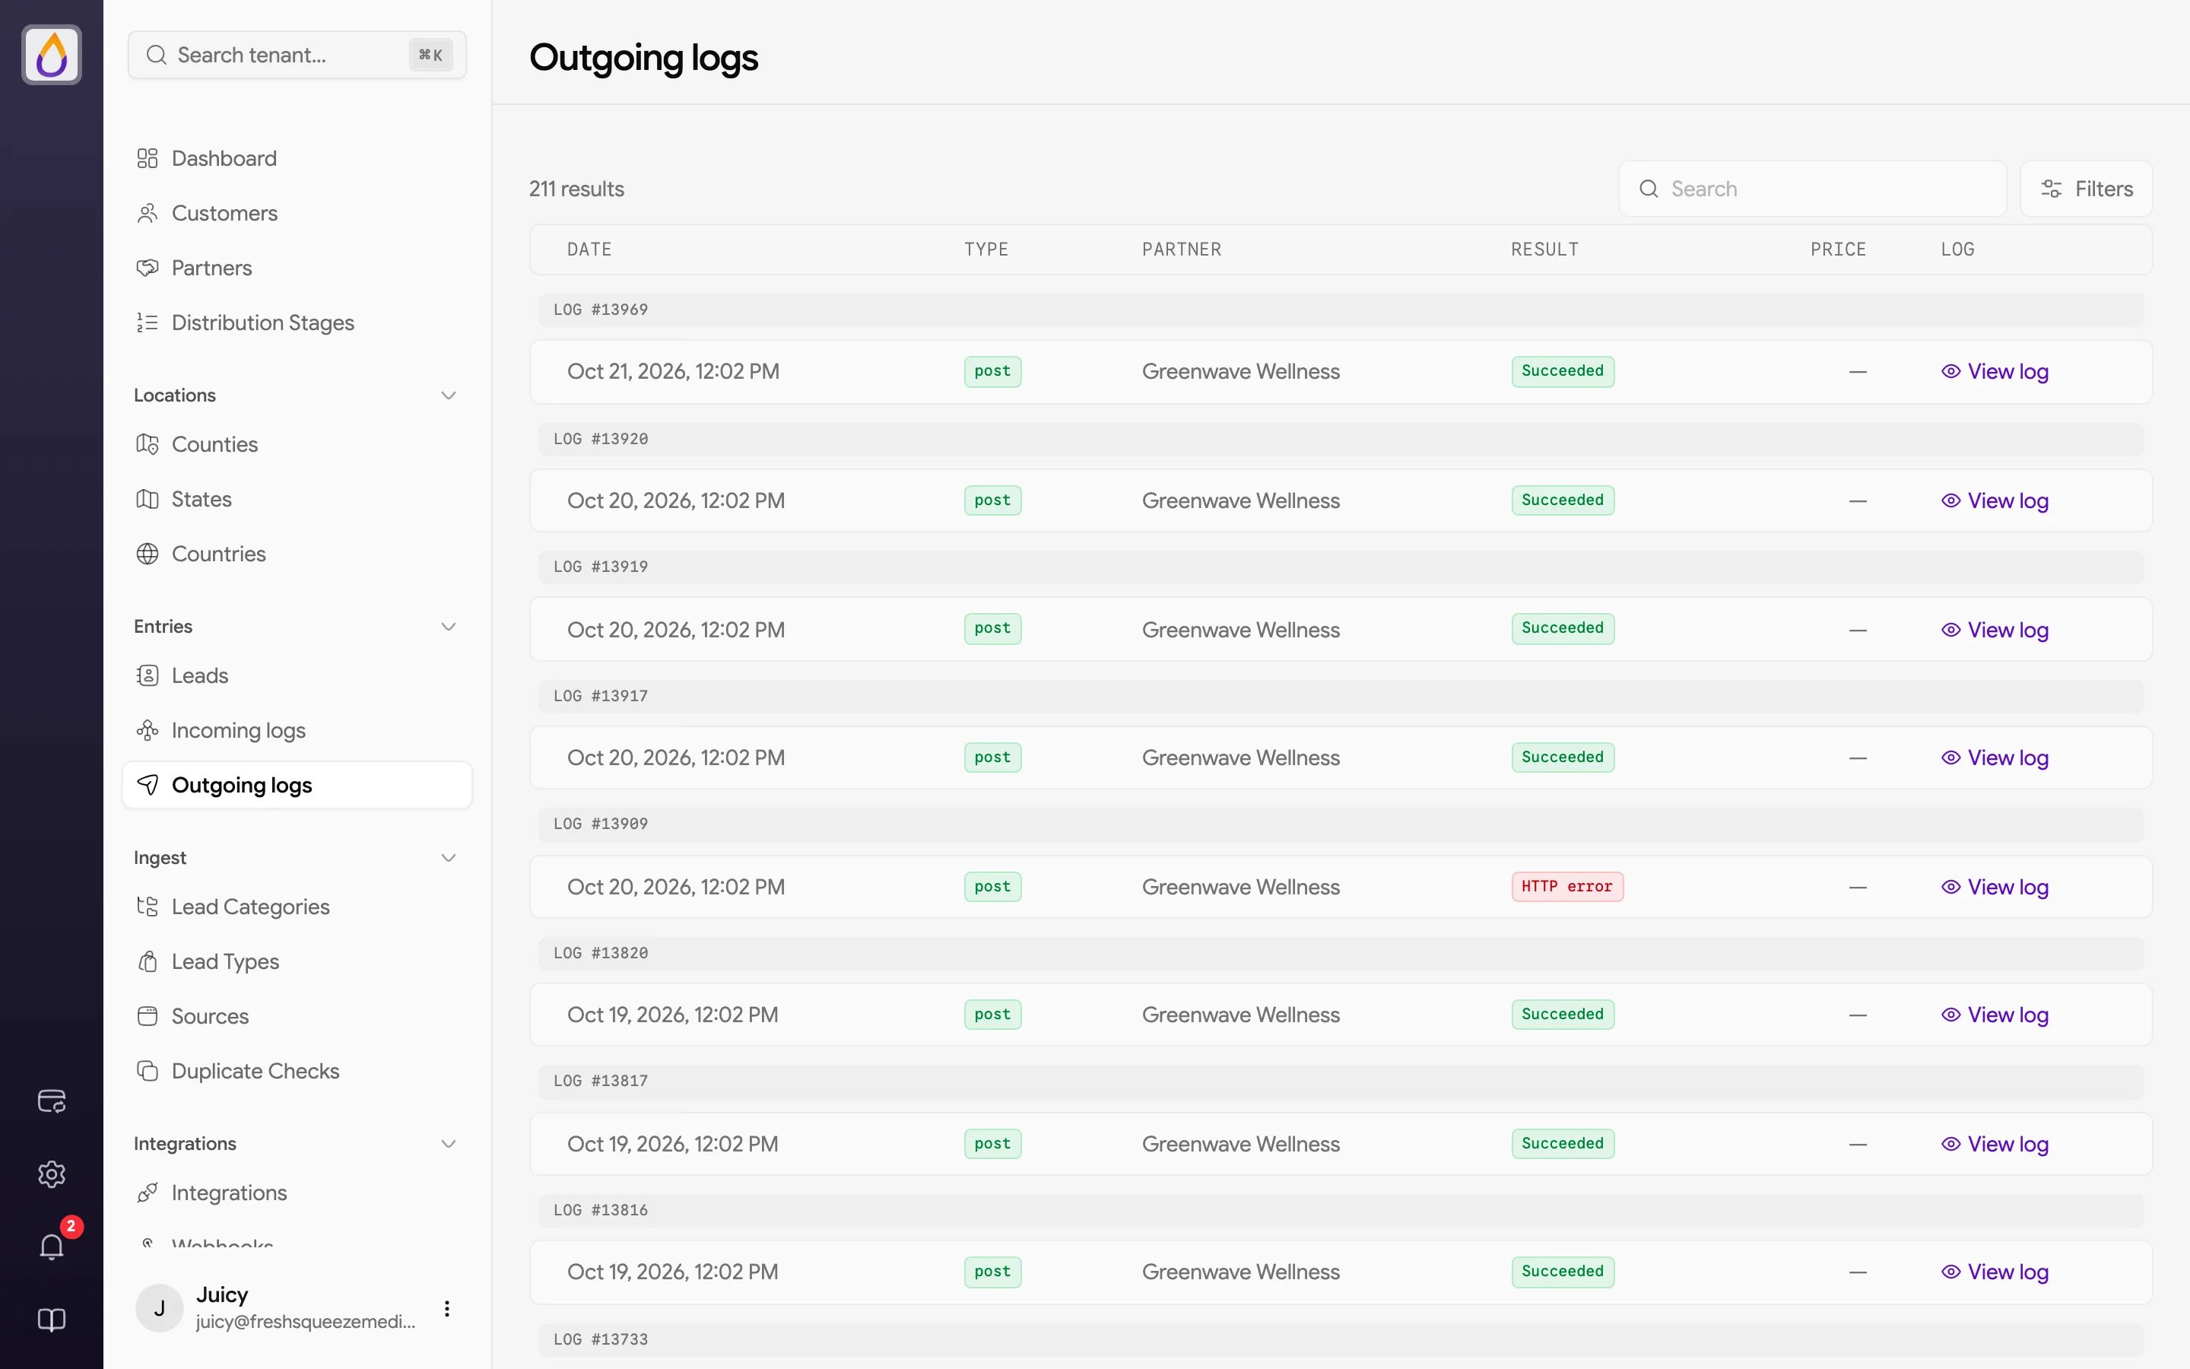Open notifications bell with badge

click(x=52, y=1247)
